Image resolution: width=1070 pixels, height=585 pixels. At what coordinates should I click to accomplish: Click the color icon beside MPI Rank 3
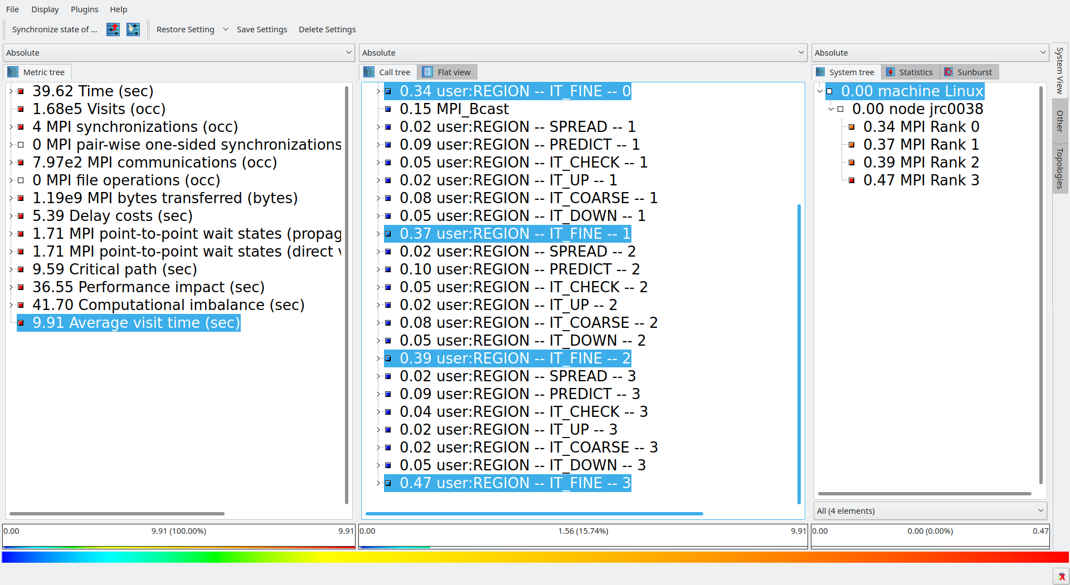(852, 180)
